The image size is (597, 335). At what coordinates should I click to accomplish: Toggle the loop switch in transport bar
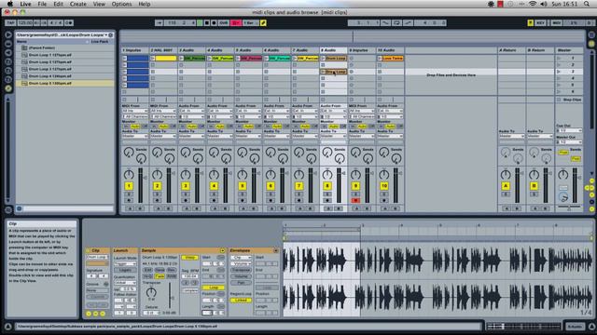(x=396, y=22)
